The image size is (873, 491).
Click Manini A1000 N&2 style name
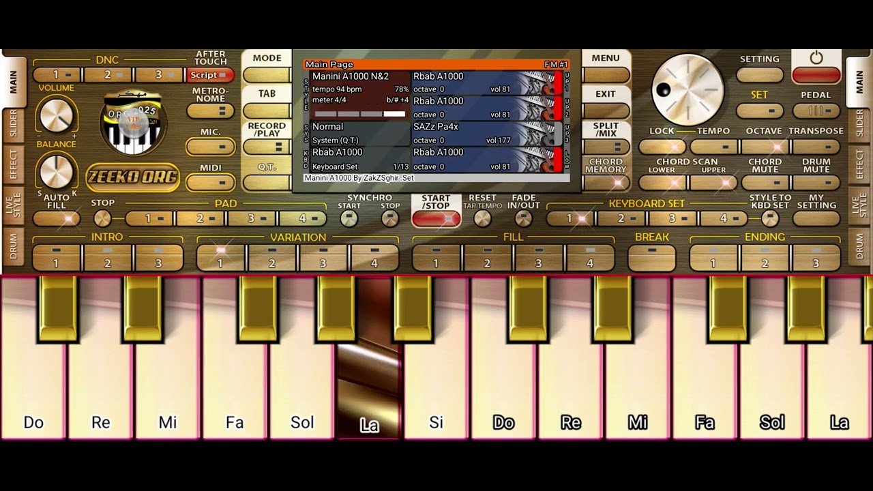[351, 76]
